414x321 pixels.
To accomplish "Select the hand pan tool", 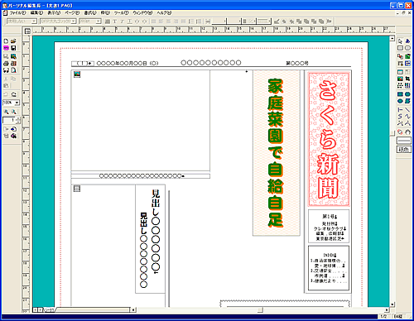I will coord(407,132).
